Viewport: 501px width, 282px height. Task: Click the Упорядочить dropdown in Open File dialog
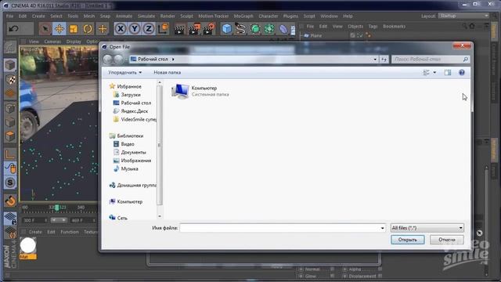point(125,73)
